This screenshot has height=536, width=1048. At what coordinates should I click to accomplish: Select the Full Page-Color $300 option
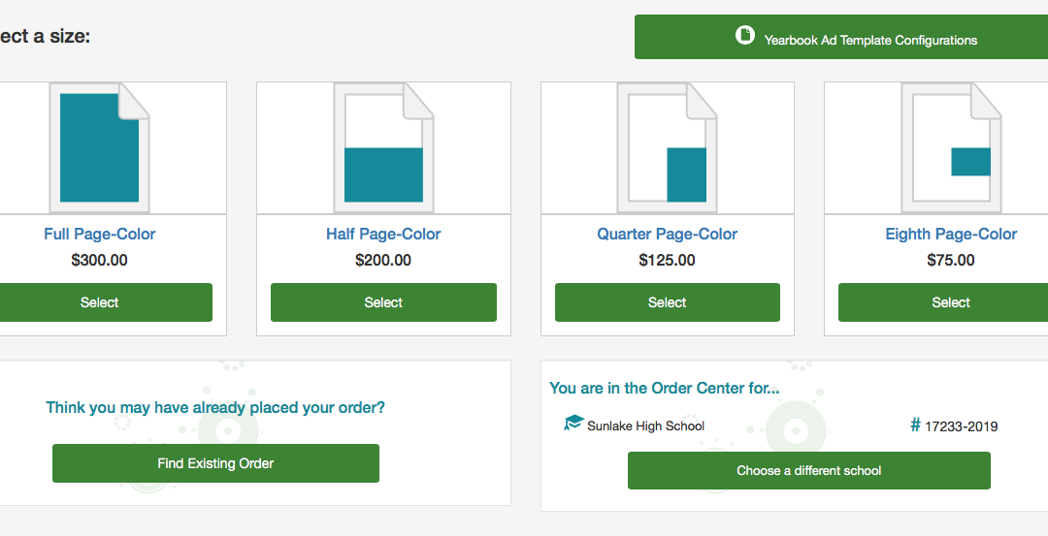pos(100,302)
